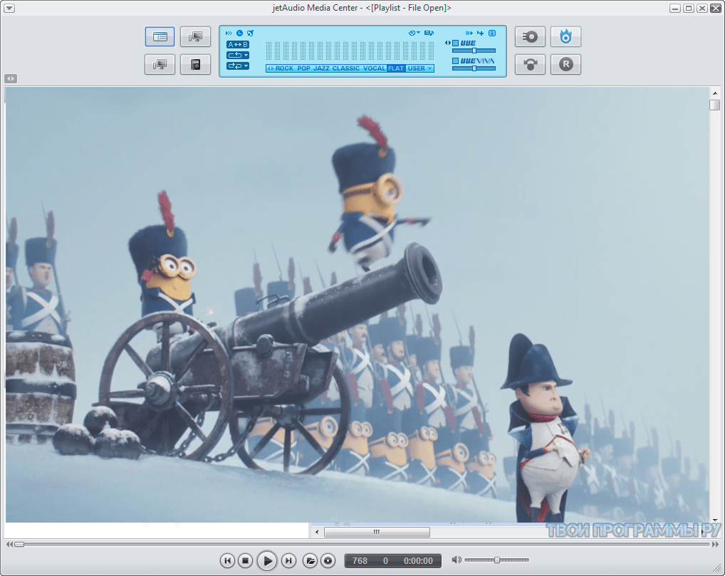Adjust the volume slider

pos(496,560)
